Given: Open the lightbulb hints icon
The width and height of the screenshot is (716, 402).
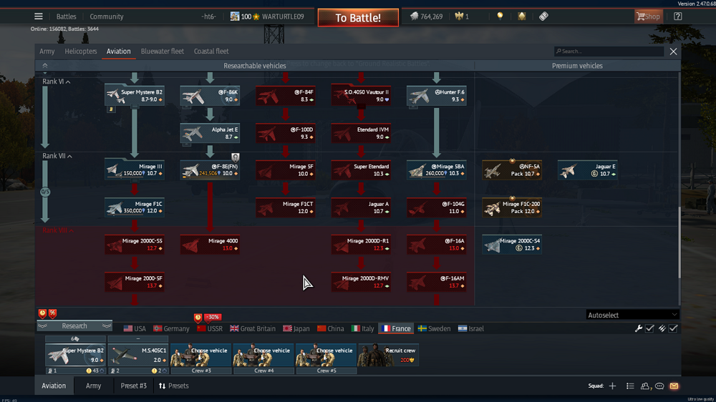Looking at the screenshot, I should [500, 16].
